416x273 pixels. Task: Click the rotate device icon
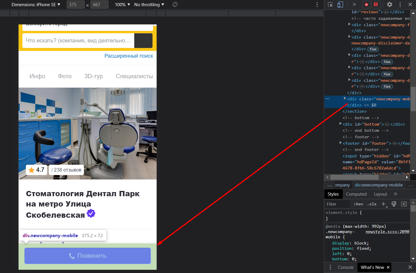pyautogui.click(x=175, y=4)
